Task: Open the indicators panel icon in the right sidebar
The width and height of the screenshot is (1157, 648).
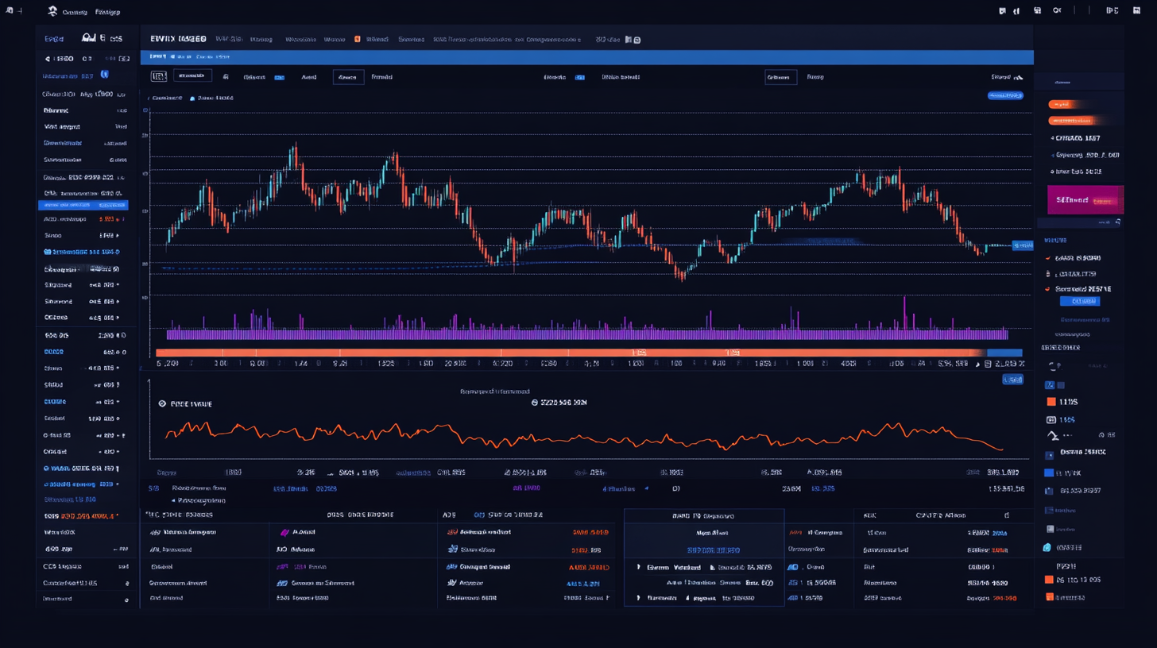Action: click(x=1050, y=385)
